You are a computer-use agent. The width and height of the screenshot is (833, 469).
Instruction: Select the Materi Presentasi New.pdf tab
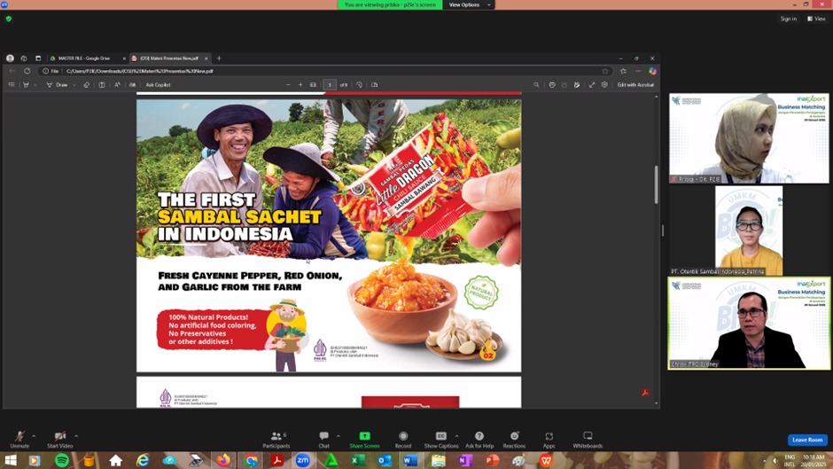(x=169, y=59)
